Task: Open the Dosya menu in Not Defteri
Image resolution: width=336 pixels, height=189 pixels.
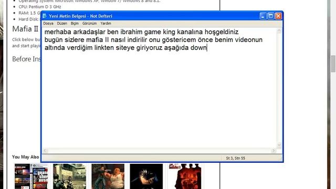Action: coord(48,23)
